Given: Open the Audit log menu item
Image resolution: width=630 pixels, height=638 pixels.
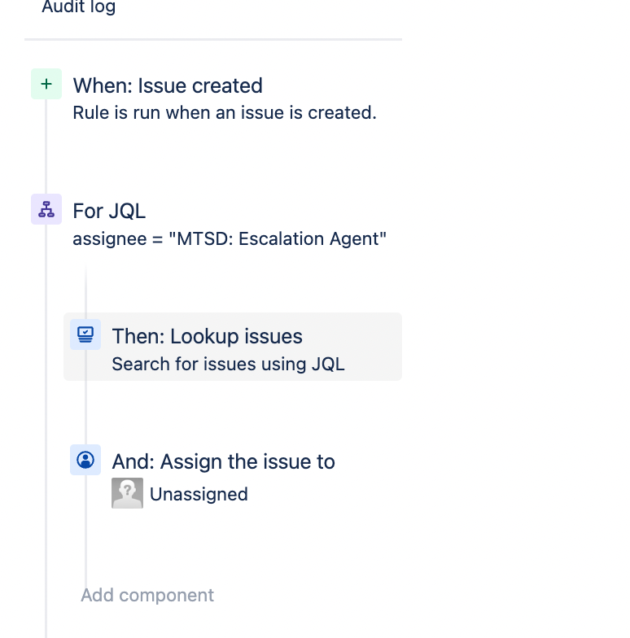Looking at the screenshot, I should pos(78,7).
